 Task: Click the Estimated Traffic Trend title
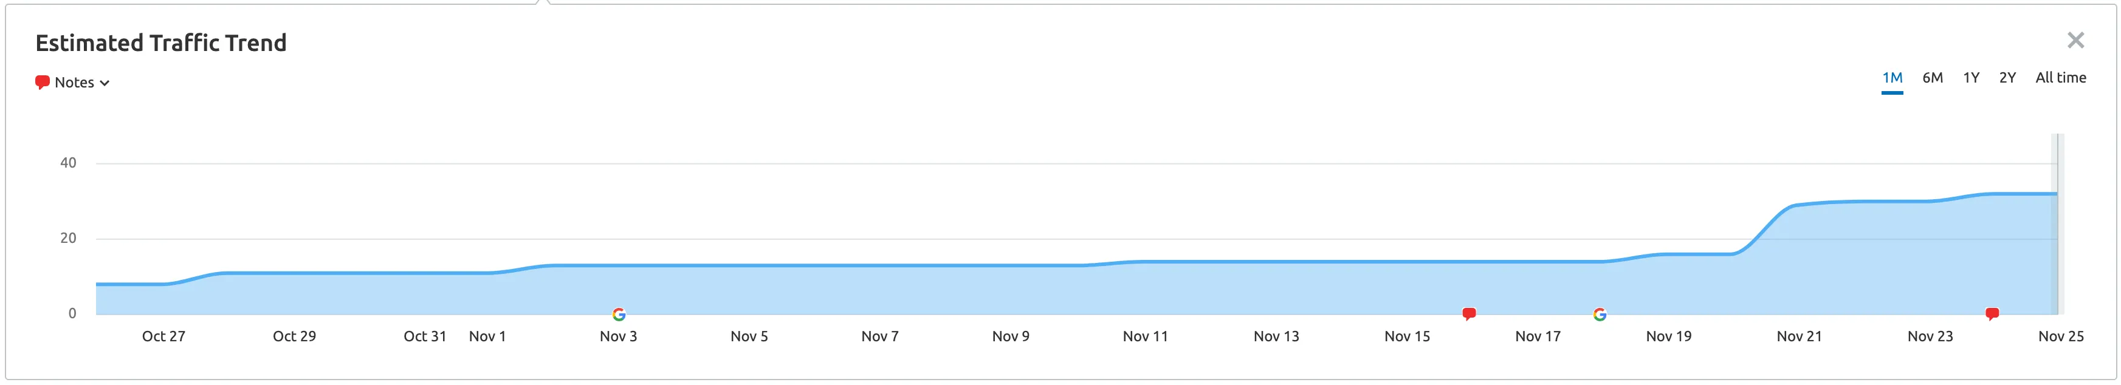(x=162, y=43)
